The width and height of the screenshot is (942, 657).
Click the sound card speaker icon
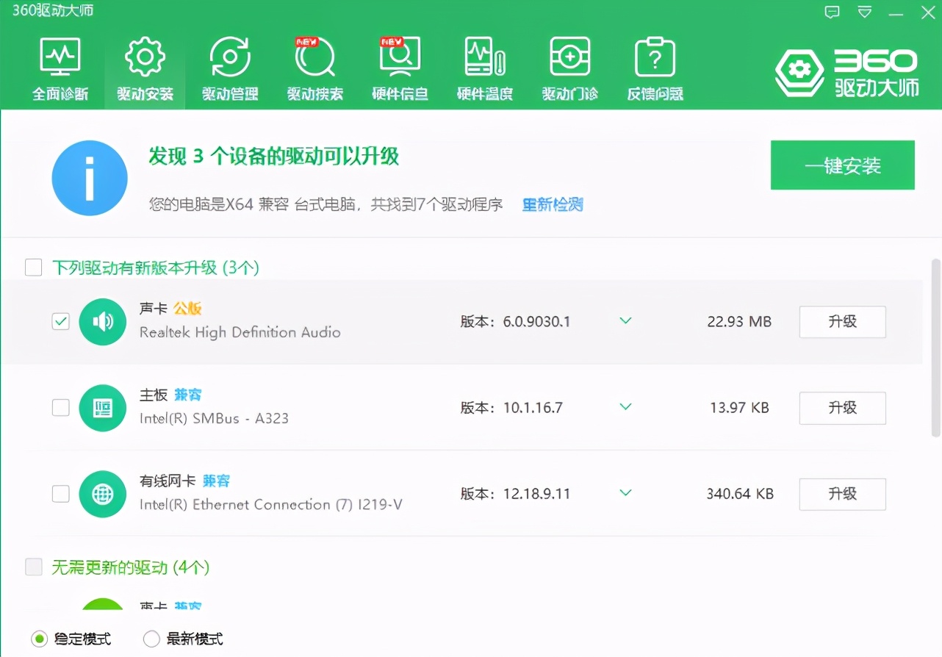[x=103, y=321]
